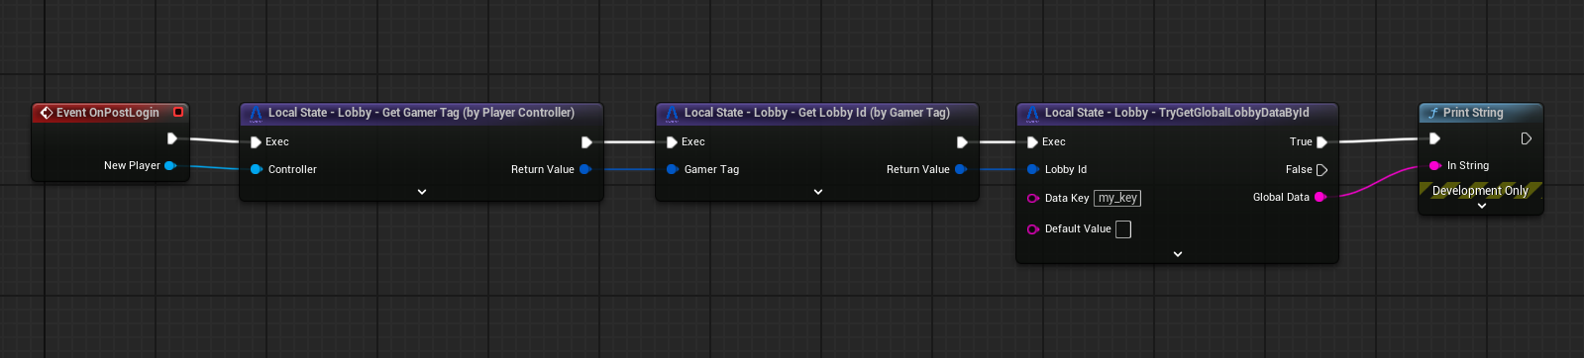Viewport: 1584px width, 358px height.
Task: Click the Lobby Id pin label
Action: pos(1066,169)
